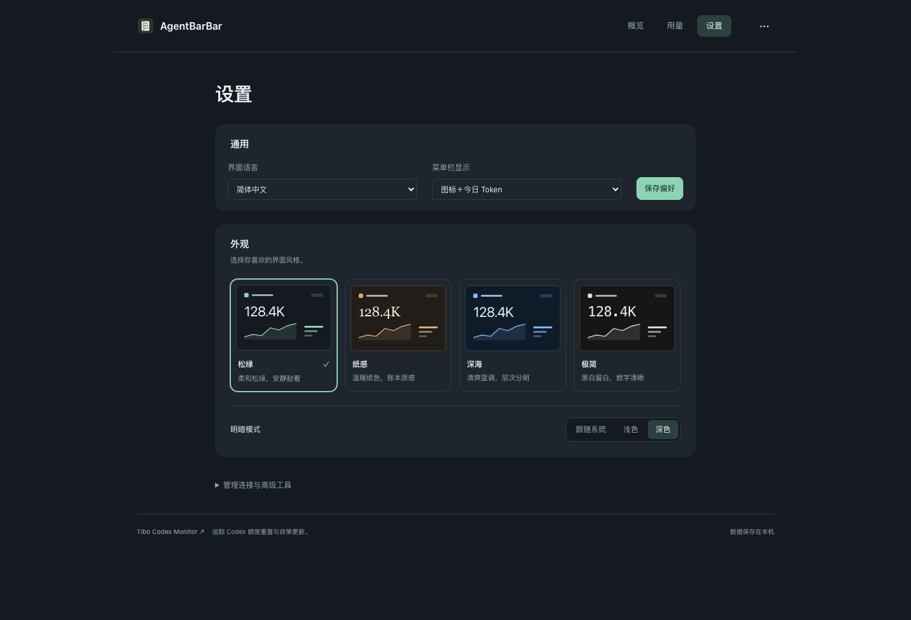Set brightness mode to 跟随系统
The height and width of the screenshot is (620, 911).
pyautogui.click(x=591, y=430)
